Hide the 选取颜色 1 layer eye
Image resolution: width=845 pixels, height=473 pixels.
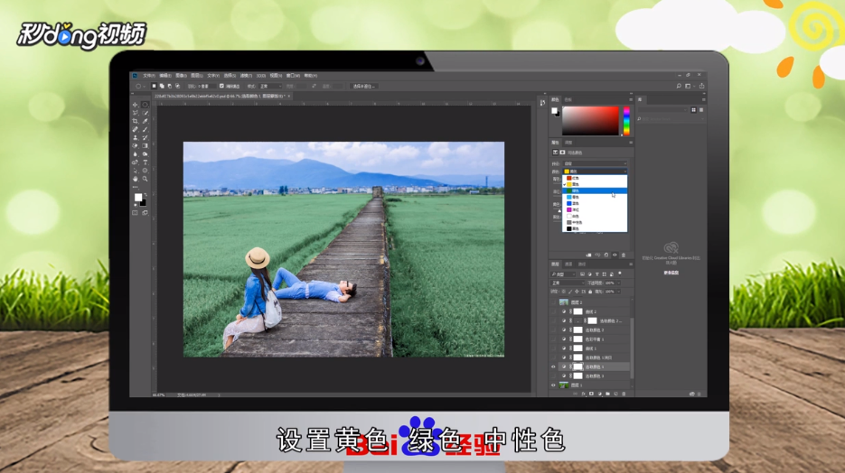pyautogui.click(x=553, y=367)
